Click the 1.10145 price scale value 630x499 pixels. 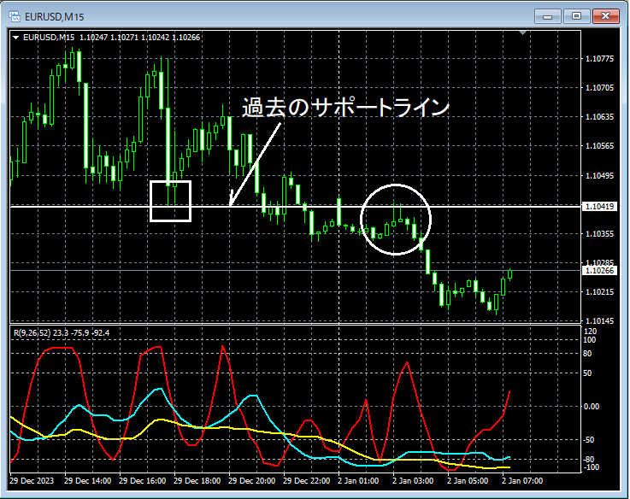point(599,320)
